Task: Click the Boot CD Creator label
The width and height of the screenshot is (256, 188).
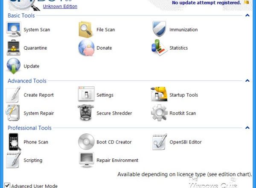Action: [x=114, y=142]
